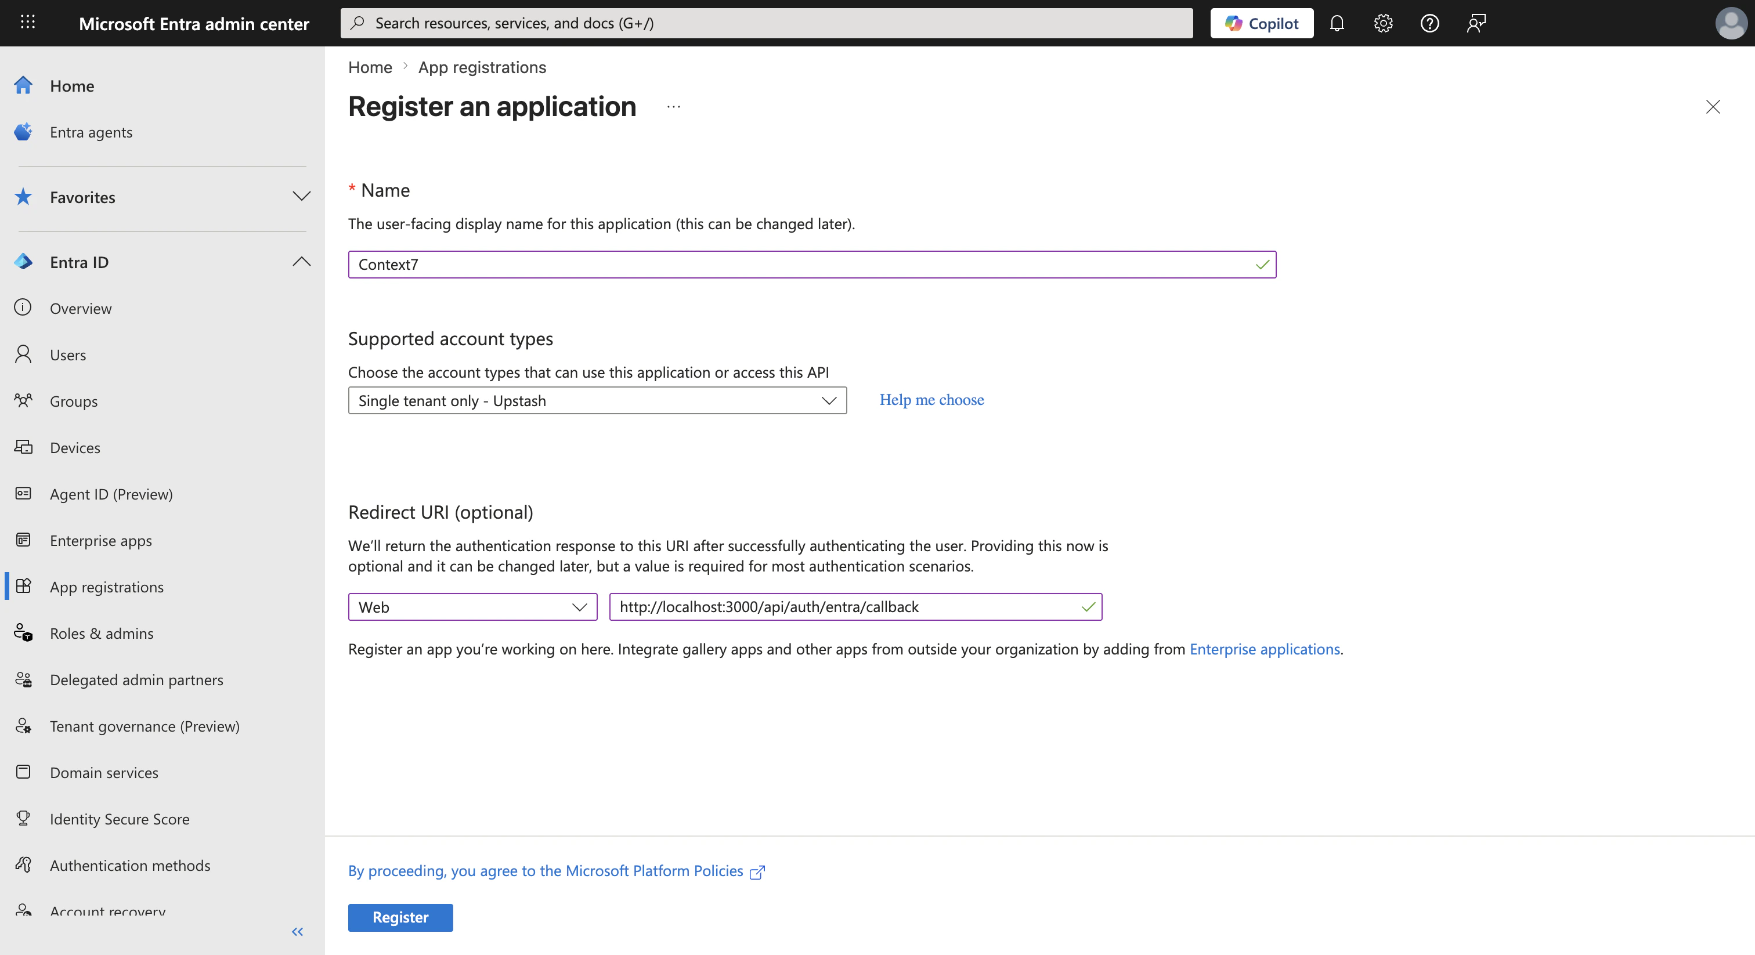Open Authentication methods in sidebar
Image resolution: width=1755 pixels, height=955 pixels.
click(x=130, y=865)
